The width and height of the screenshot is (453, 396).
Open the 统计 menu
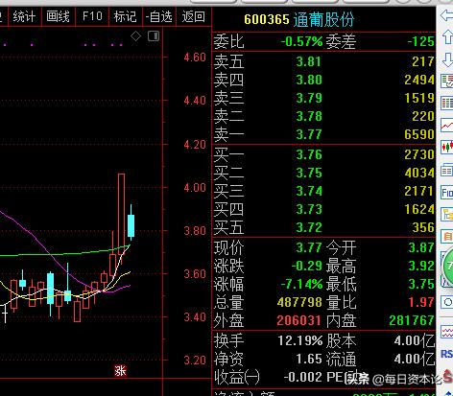click(24, 16)
